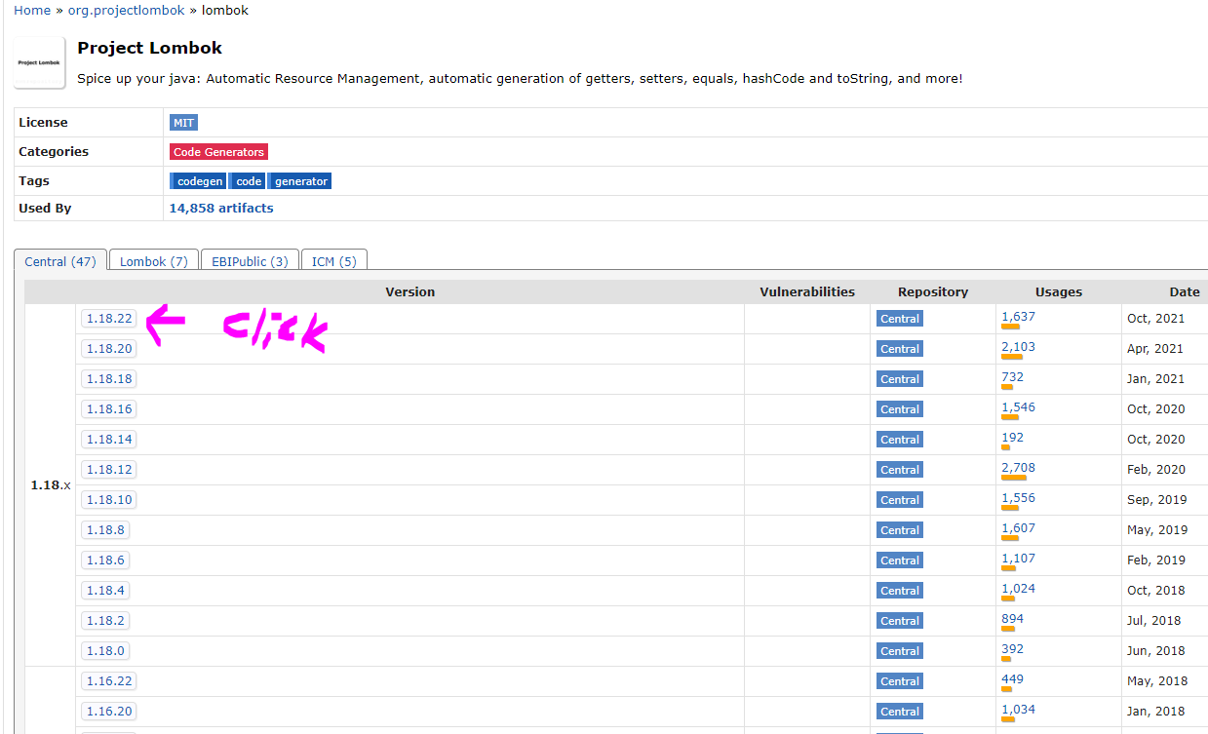1208x734 pixels.
Task: Switch to ICM (5) tab
Action: point(333,261)
